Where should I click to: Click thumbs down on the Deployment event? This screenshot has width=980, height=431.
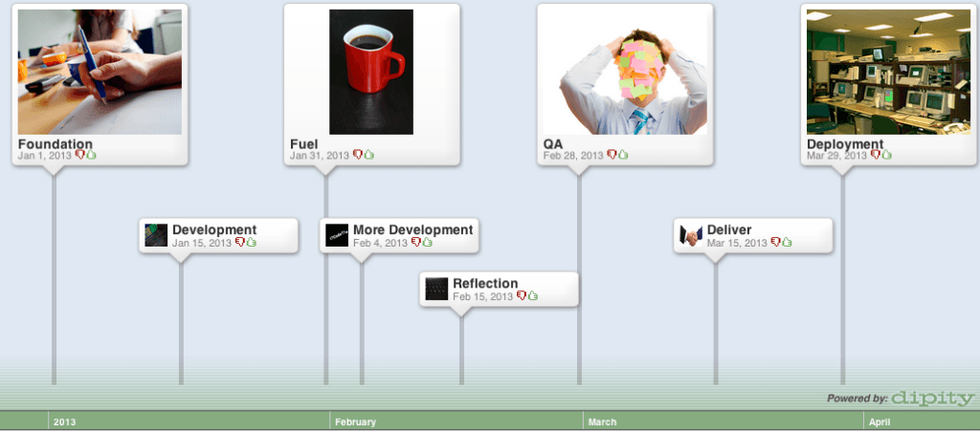click(x=875, y=155)
